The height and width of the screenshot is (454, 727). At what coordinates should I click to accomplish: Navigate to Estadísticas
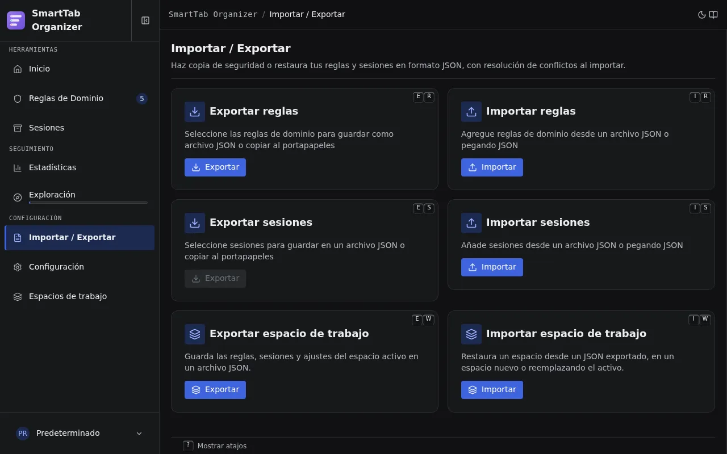pos(80,167)
